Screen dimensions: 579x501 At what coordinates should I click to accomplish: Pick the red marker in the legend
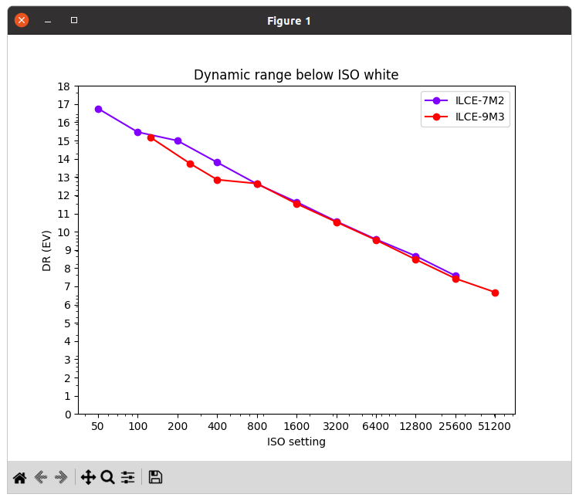pyautogui.click(x=436, y=117)
